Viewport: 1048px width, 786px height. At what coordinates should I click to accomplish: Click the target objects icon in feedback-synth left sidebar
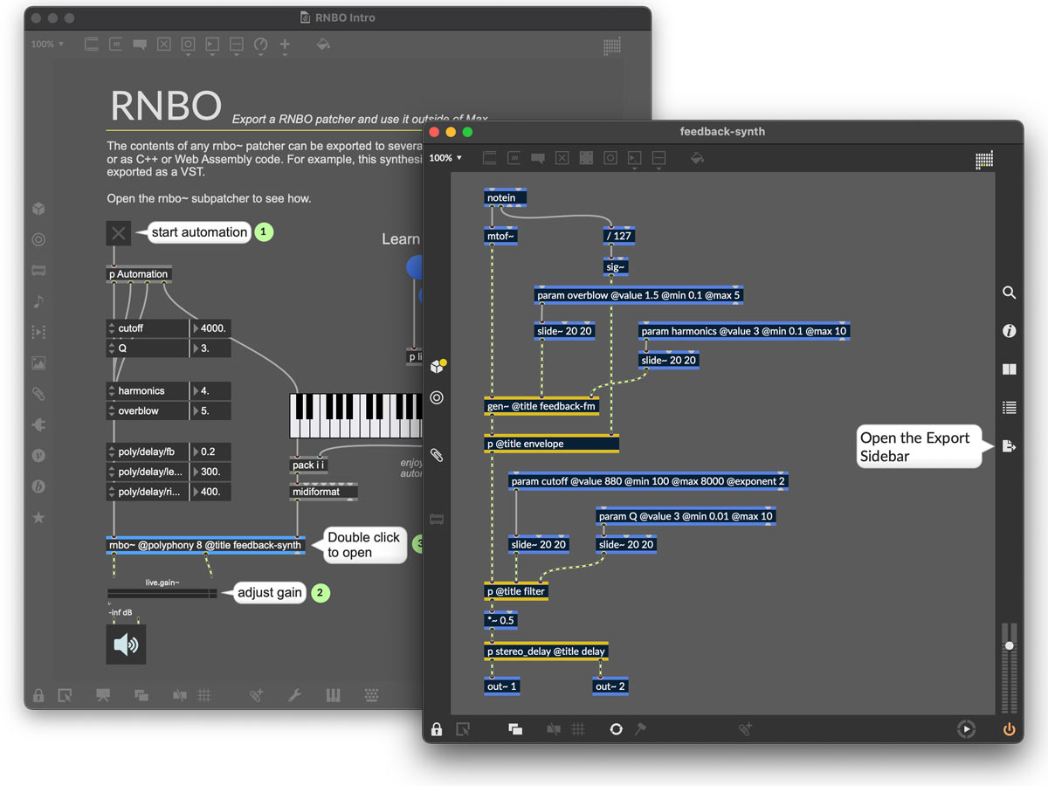coord(438,397)
